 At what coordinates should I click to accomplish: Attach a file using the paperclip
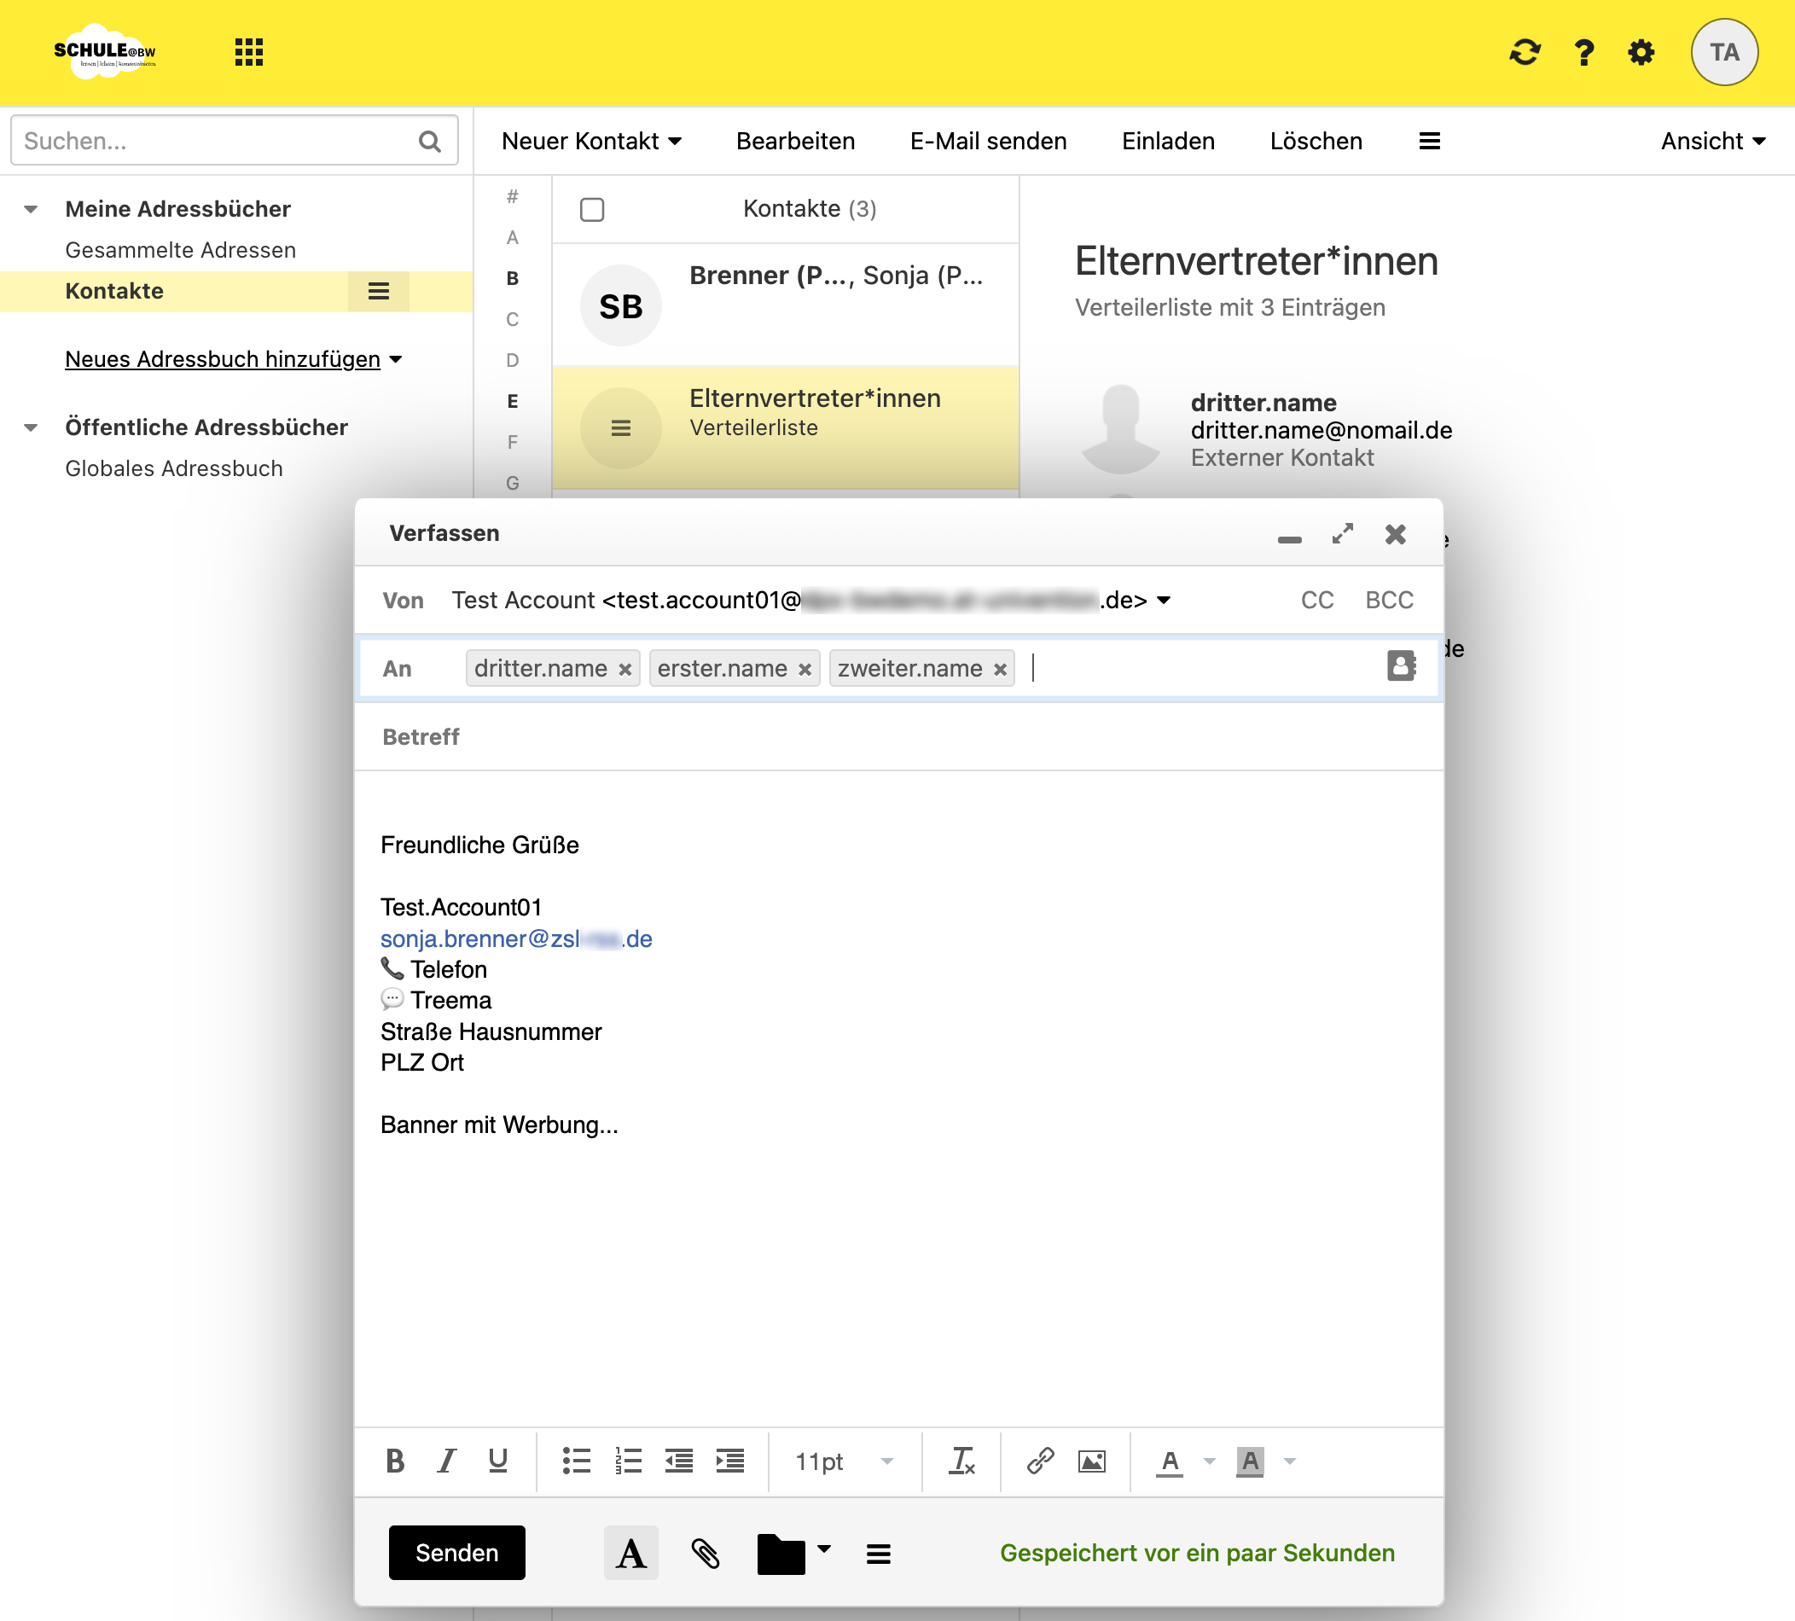[705, 1554]
